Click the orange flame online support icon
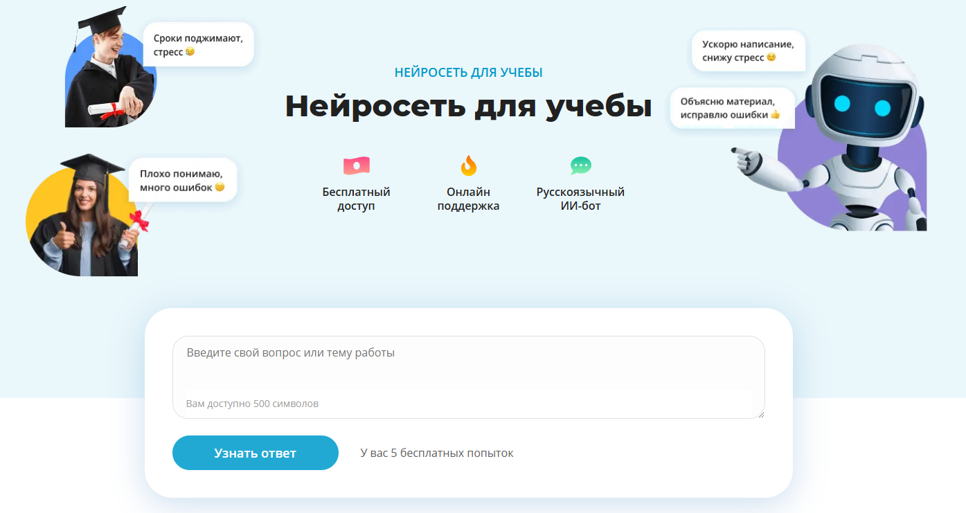Screen dimensions: 966x513 coord(469,166)
